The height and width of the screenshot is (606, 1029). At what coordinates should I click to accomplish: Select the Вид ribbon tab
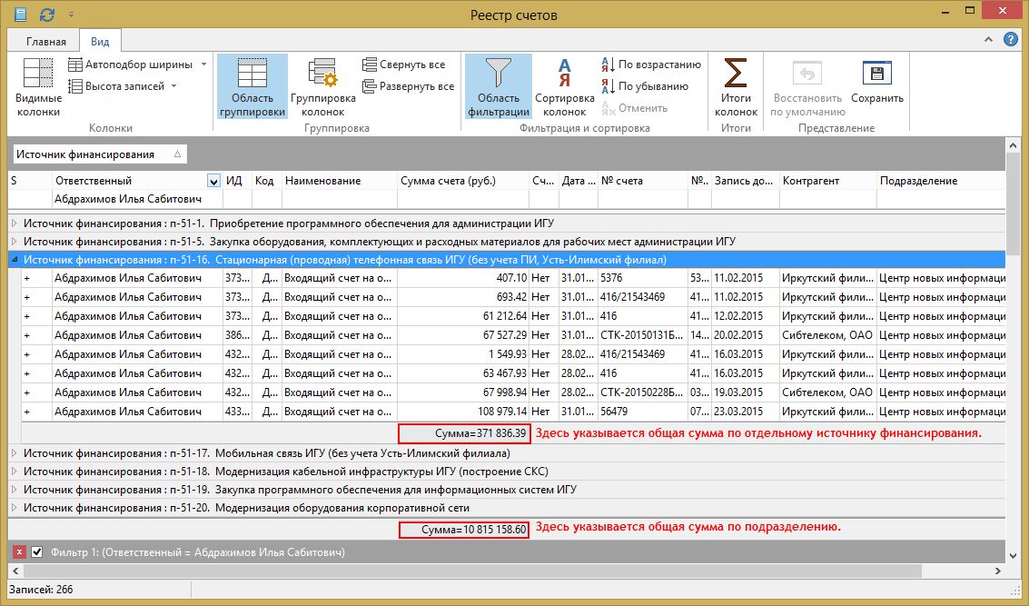pos(100,42)
